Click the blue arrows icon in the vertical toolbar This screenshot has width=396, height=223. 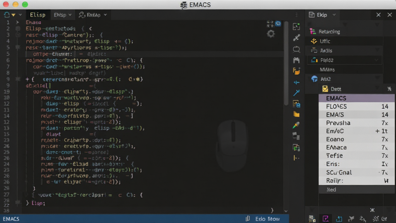[x=297, y=82]
